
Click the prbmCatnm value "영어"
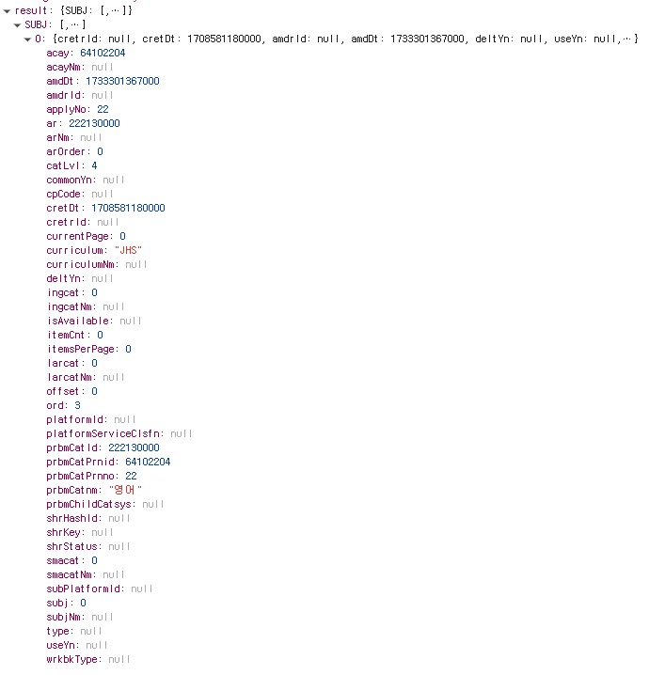pyautogui.click(x=123, y=490)
